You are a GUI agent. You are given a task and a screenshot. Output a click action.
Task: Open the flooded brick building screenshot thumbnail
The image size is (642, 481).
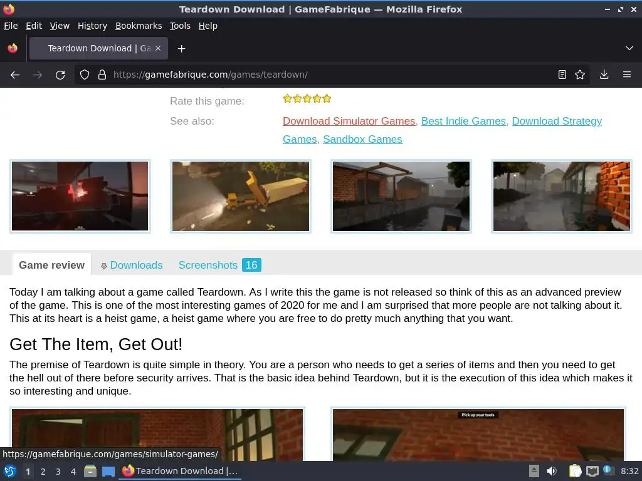401,196
